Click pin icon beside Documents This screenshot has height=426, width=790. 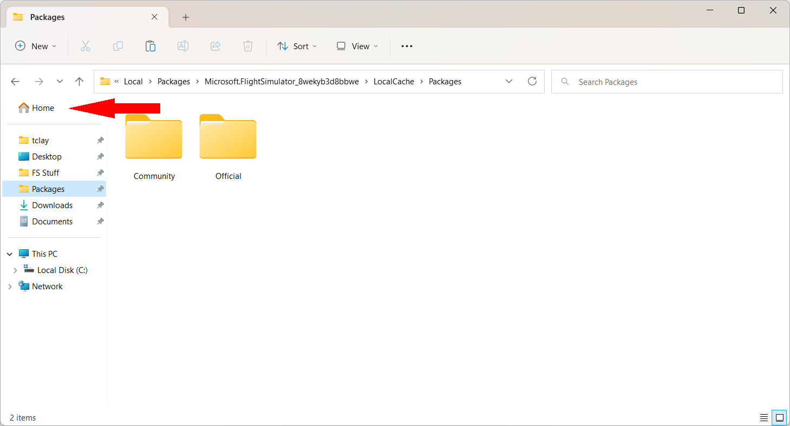tap(100, 222)
